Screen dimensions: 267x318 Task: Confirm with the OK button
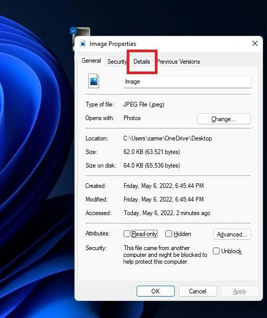pos(155,291)
